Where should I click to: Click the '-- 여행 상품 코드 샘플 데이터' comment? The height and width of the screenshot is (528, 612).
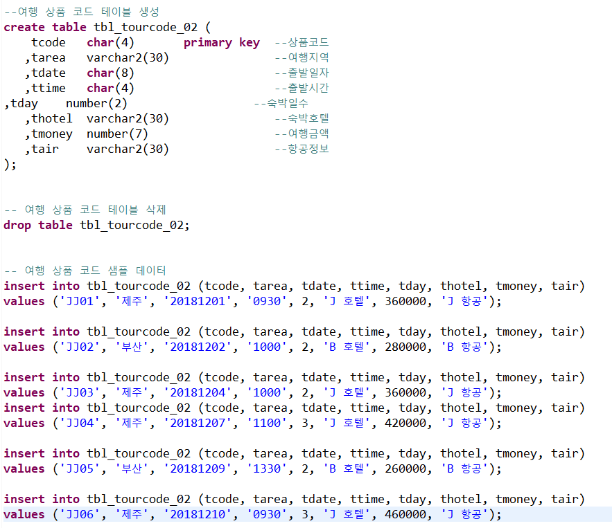[85, 271]
